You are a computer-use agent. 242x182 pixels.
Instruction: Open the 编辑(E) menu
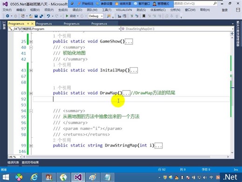pos(21,10)
